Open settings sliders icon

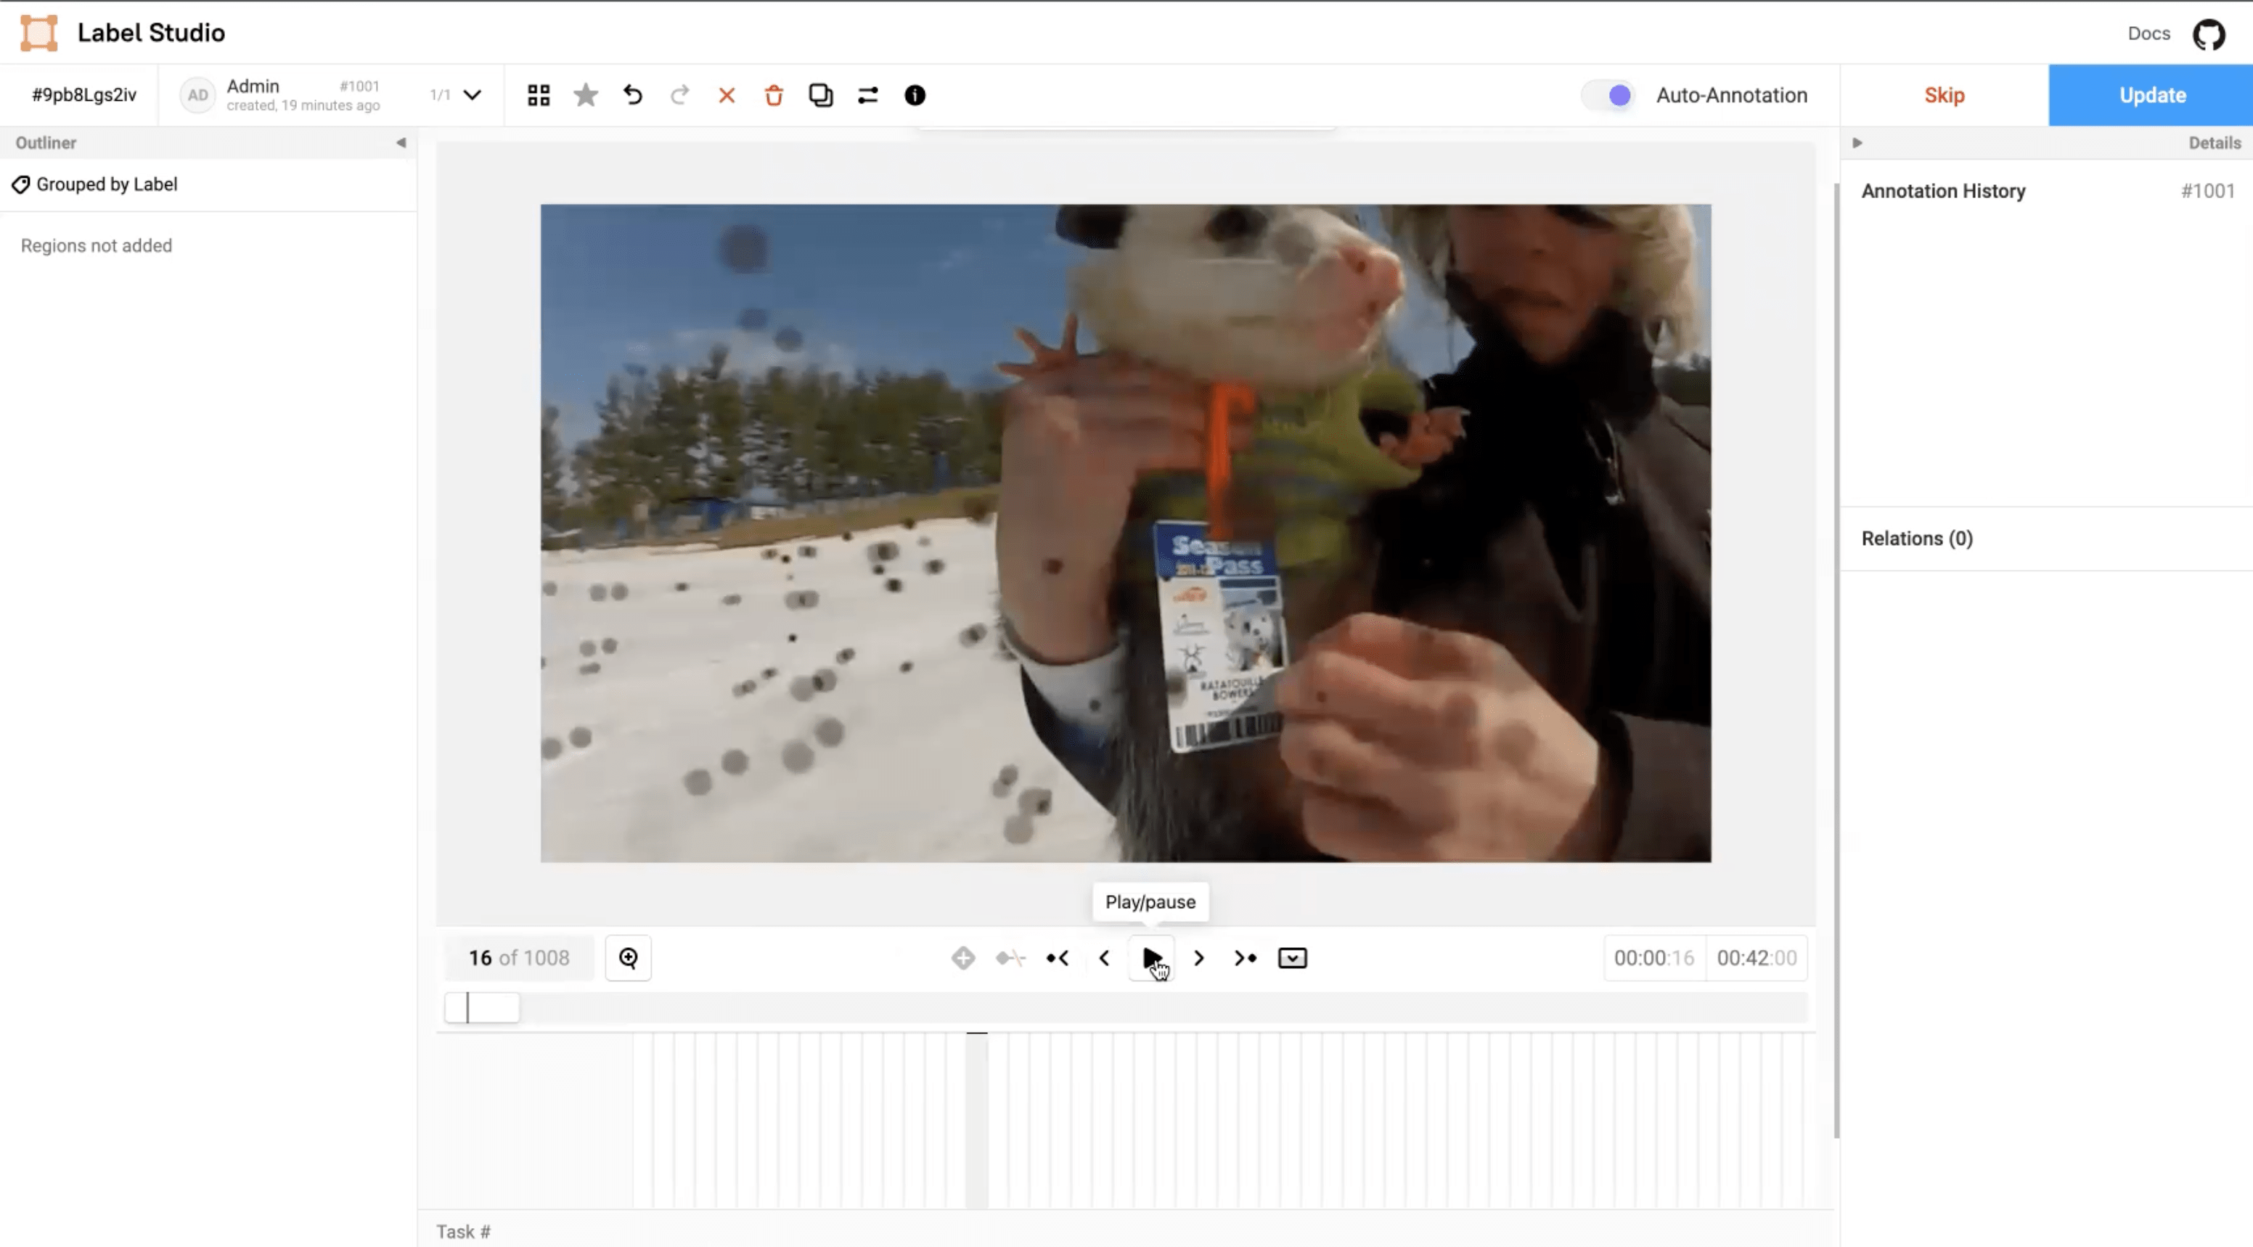tap(867, 95)
